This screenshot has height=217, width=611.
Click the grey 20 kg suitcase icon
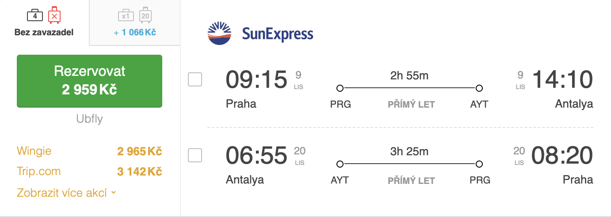pos(145,15)
